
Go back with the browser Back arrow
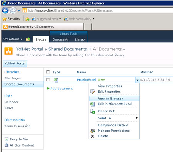[5, 10]
